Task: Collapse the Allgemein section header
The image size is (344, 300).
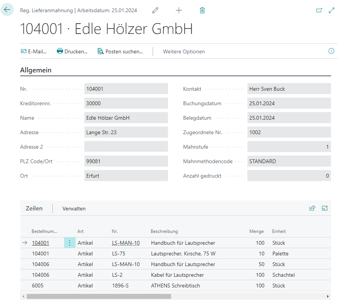Action: [36, 70]
